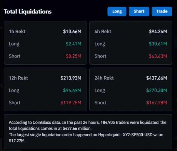Image resolution: width=177 pixels, height=151 pixels.
Task: Select the 4h Rekt label
Action: 103,32
